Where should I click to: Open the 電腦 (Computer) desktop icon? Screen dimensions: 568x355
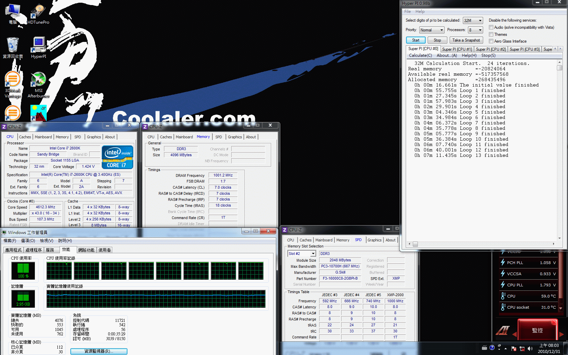click(13, 14)
